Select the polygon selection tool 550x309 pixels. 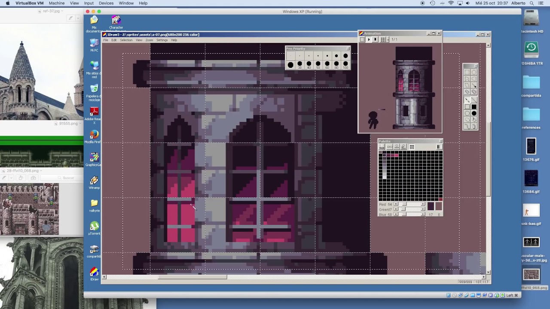[x=467, y=79]
